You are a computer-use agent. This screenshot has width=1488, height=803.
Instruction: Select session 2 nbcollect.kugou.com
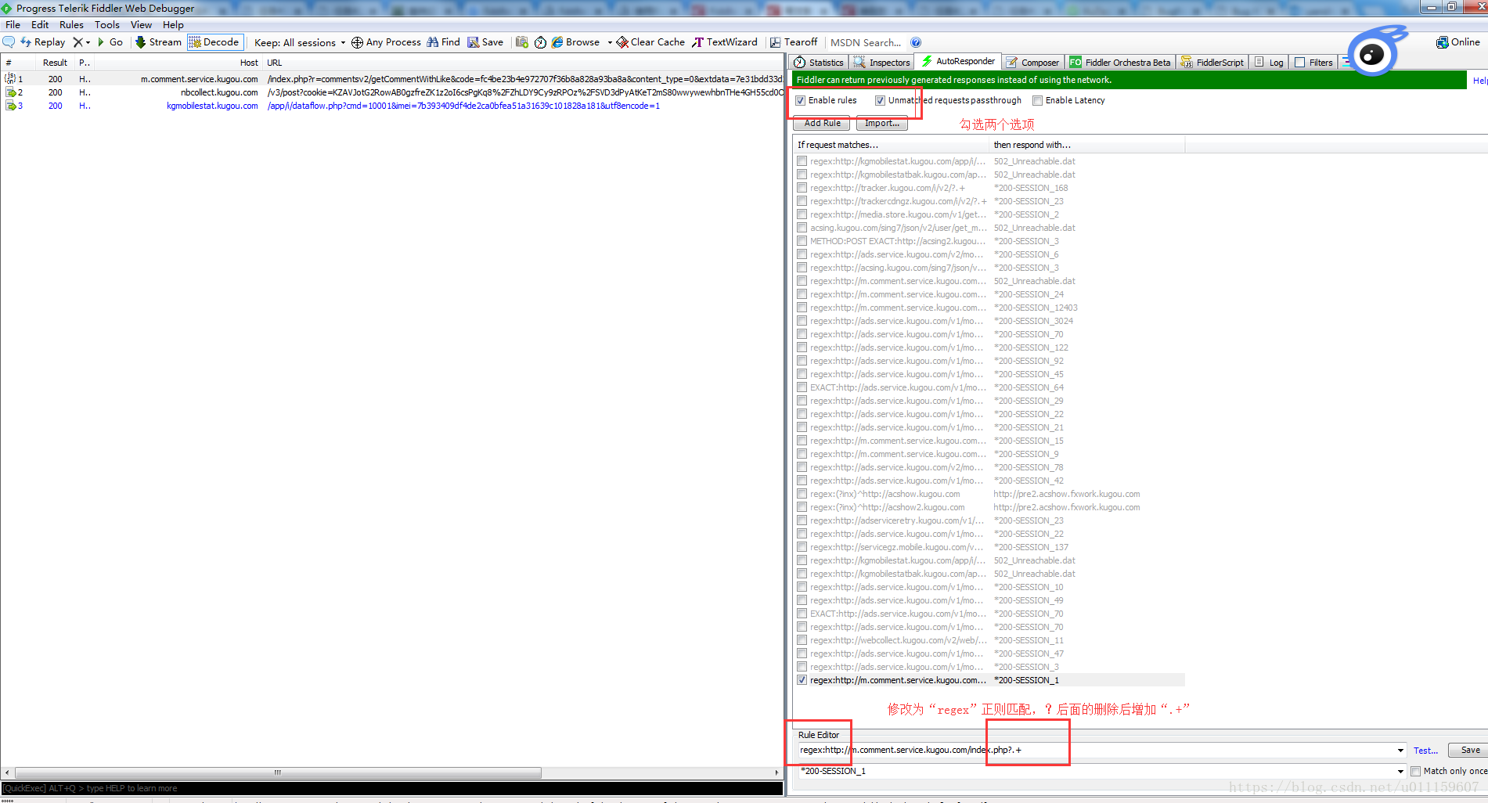[x=391, y=92]
